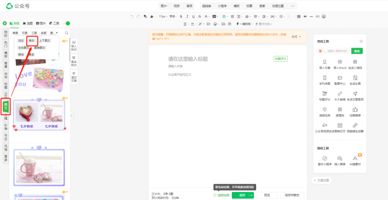This screenshot has width=388, height=200.
Task: Insert a table using the table icon
Action: tap(299, 17)
